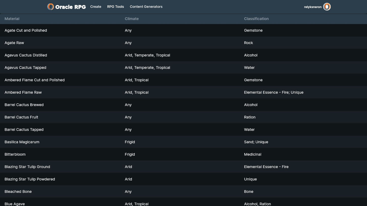
Task: Click the Oracle RPG title text
Action: [70, 7]
